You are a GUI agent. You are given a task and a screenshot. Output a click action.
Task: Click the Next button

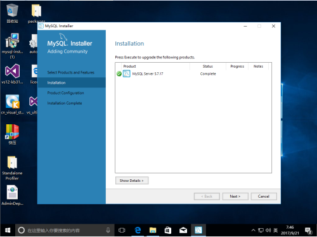pyautogui.click(x=235, y=196)
